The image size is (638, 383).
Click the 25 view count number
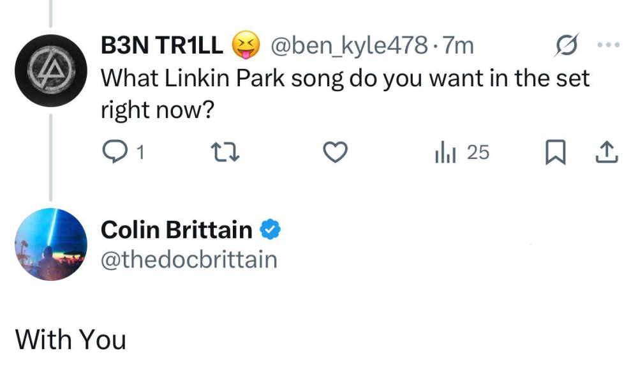click(x=478, y=153)
